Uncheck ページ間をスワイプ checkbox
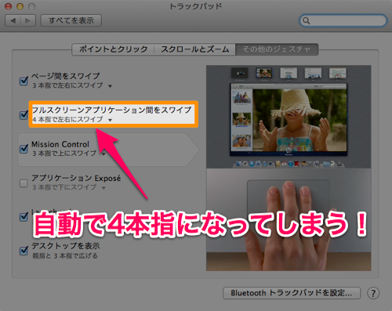The height and width of the screenshot is (311, 392). [24, 81]
